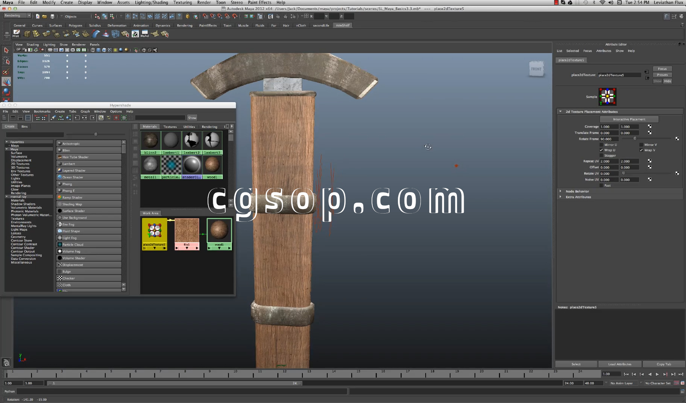Collapse the 2d Texture Placement Attributes section

tap(560, 112)
